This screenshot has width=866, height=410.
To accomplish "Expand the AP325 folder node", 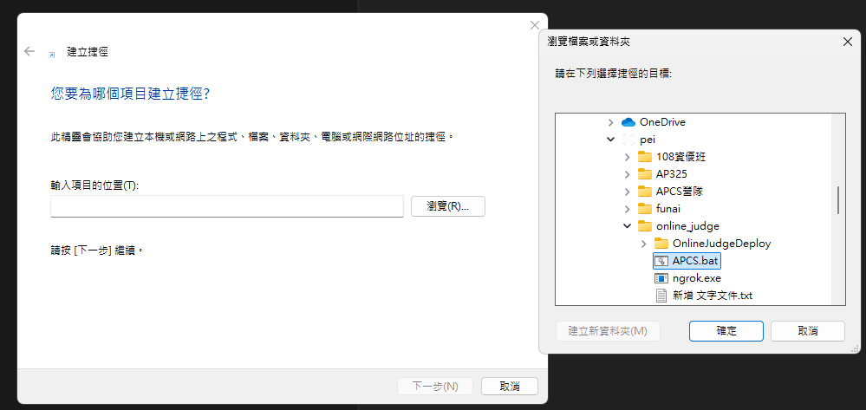I will point(627,174).
